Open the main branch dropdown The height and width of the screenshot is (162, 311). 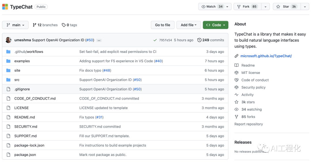(x=15, y=25)
